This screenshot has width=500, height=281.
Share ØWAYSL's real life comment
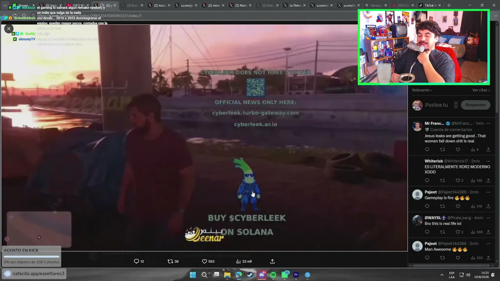click(x=488, y=232)
